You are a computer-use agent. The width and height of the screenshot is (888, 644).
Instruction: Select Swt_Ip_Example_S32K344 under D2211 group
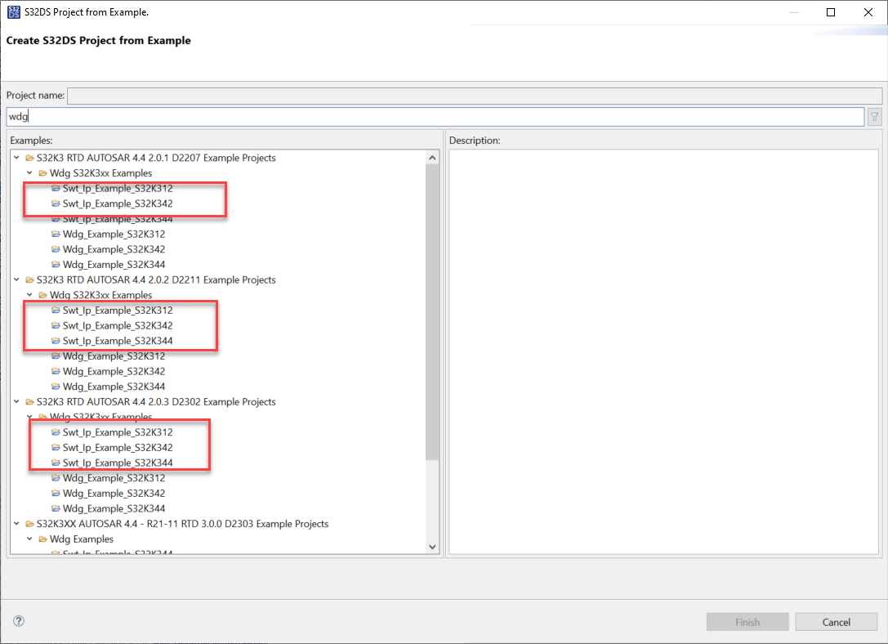tap(118, 341)
